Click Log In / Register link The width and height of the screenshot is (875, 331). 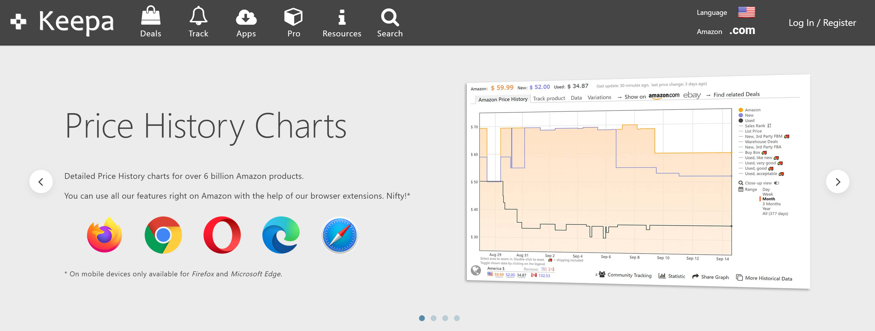pyautogui.click(x=822, y=23)
